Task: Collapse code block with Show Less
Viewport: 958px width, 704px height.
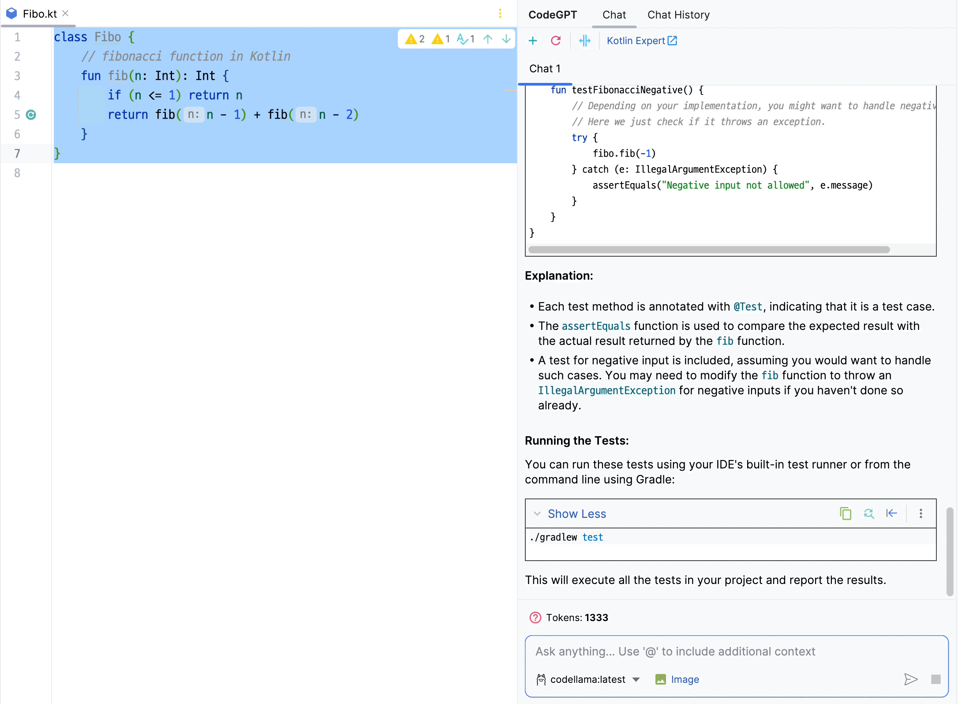Action: tap(576, 513)
